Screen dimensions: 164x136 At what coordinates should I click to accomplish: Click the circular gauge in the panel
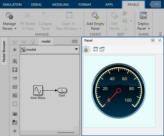(119, 91)
